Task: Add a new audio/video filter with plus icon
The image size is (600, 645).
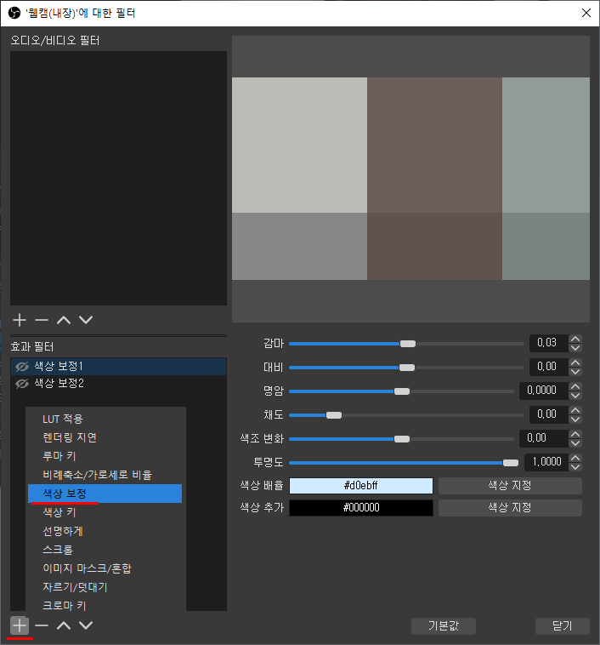Action: pos(20,320)
